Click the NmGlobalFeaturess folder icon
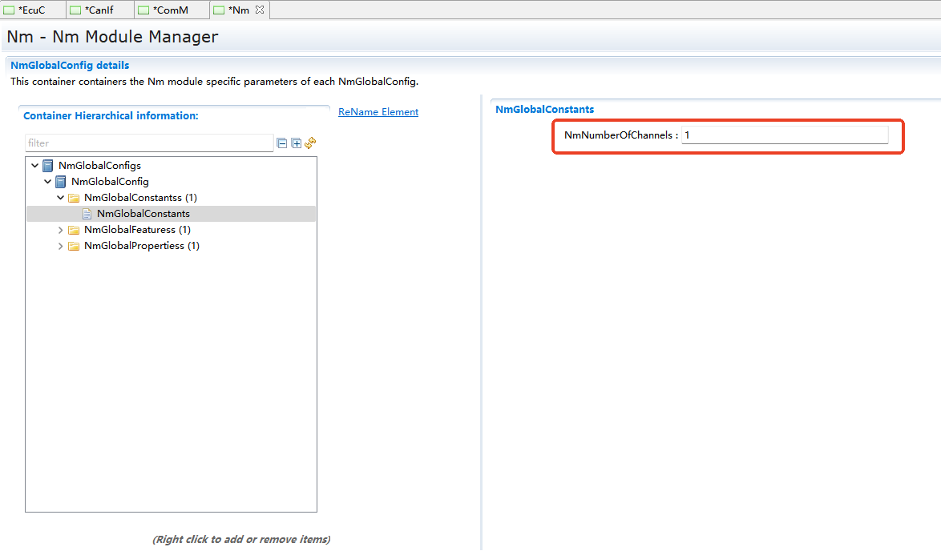The image size is (941, 551). 74,230
